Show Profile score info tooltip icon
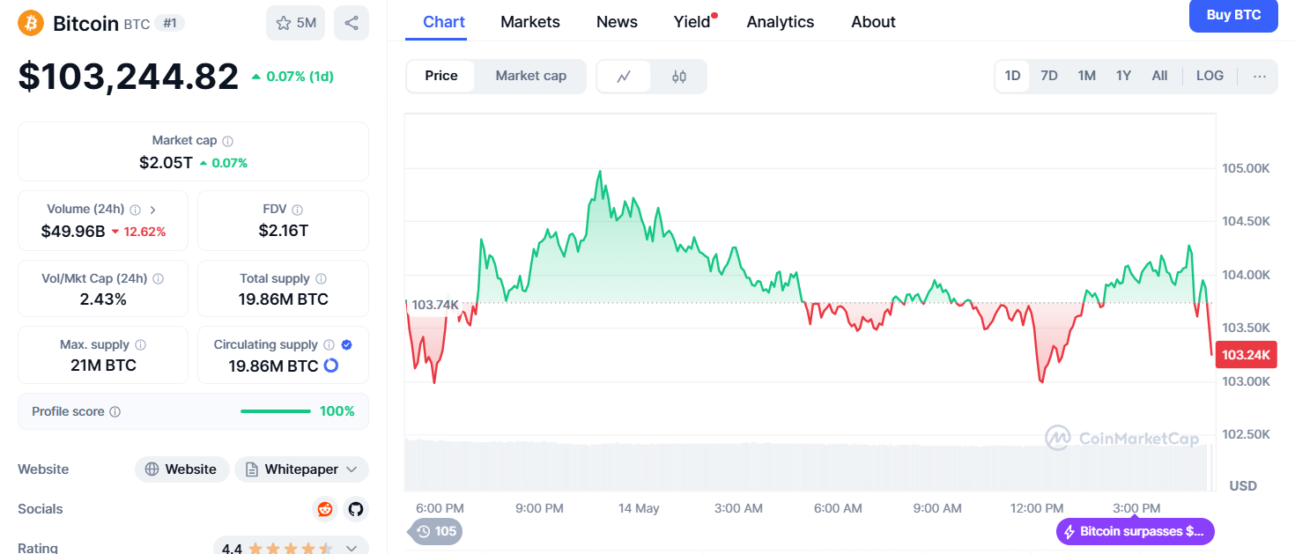This screenshot has width=1295, height=554. (115, 411)
